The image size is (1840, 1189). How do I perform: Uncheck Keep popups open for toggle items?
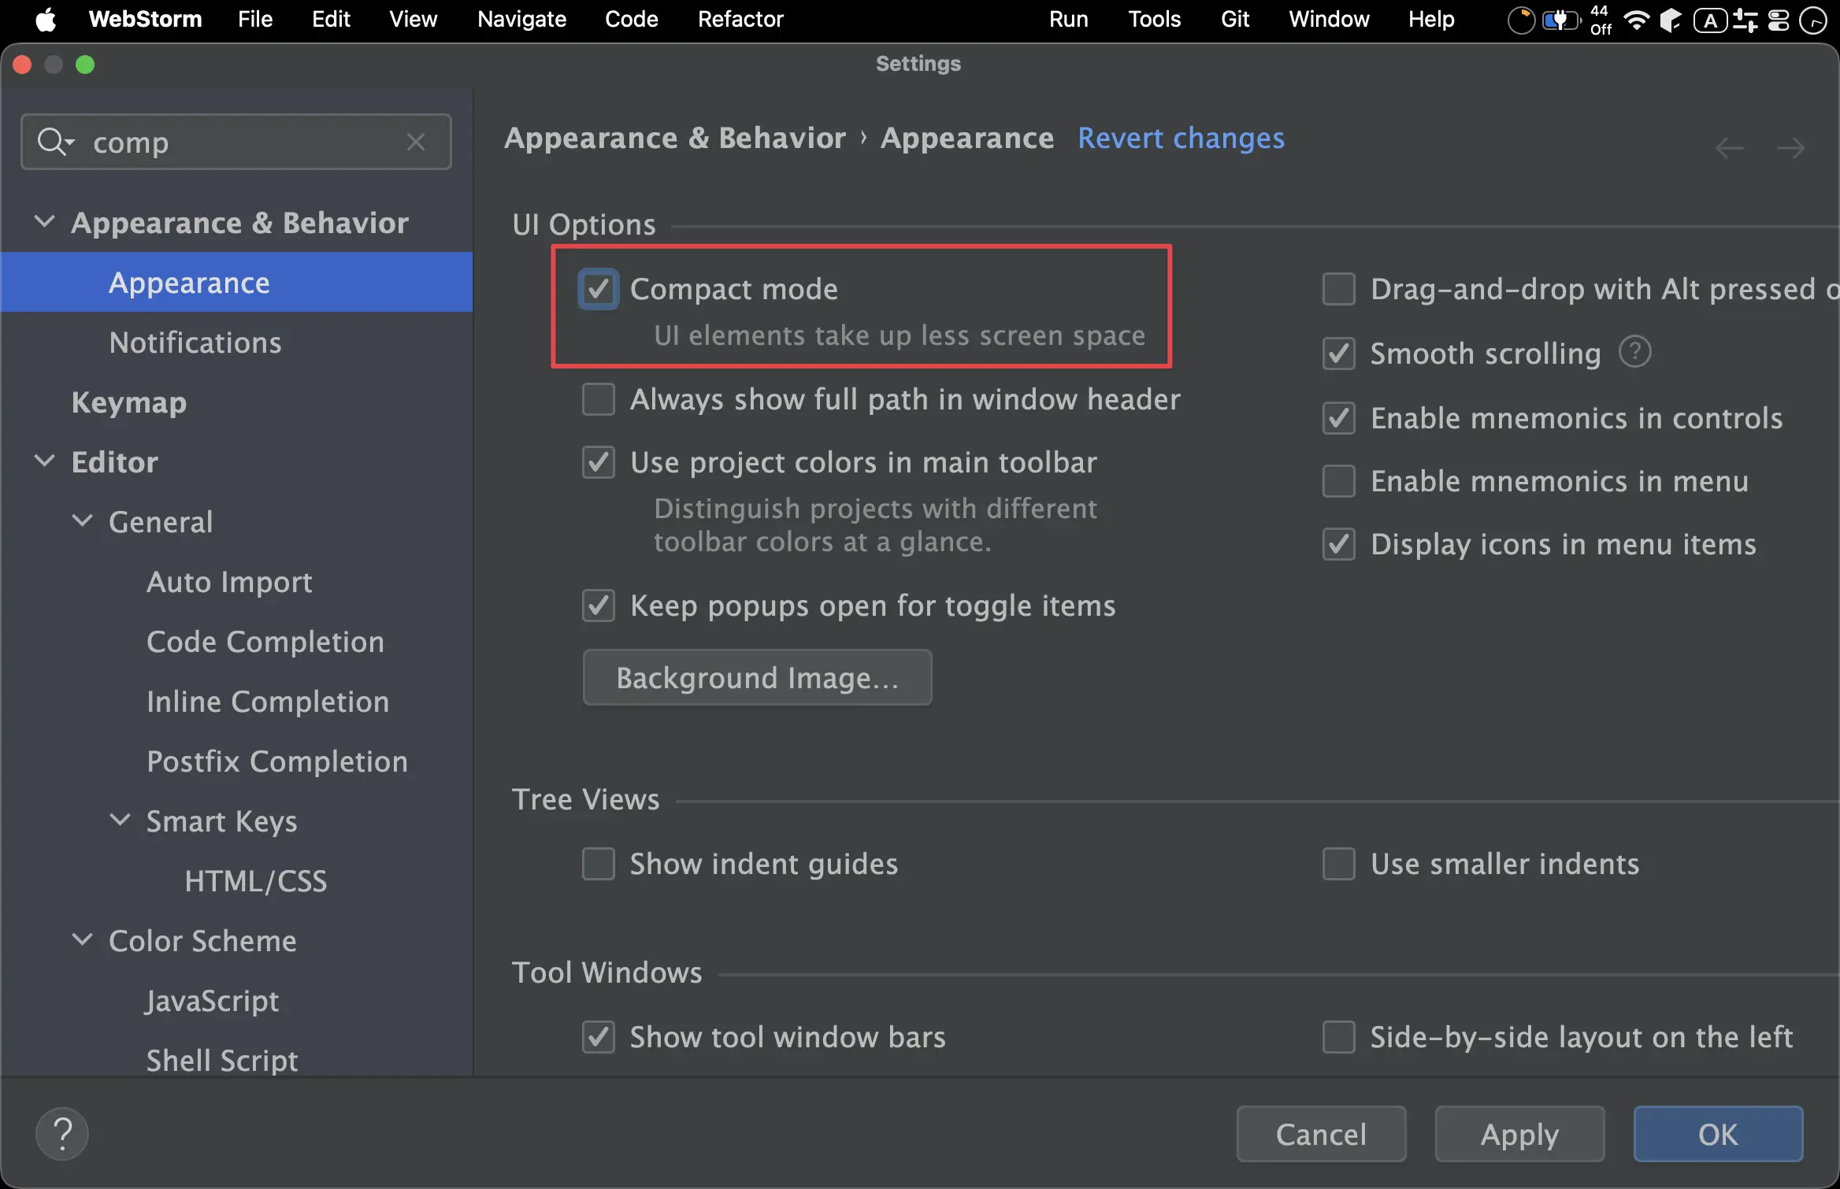[x=599, y=606]
